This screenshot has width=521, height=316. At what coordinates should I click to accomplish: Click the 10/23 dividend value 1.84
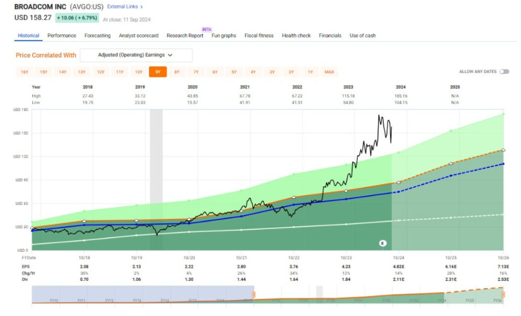346,280
